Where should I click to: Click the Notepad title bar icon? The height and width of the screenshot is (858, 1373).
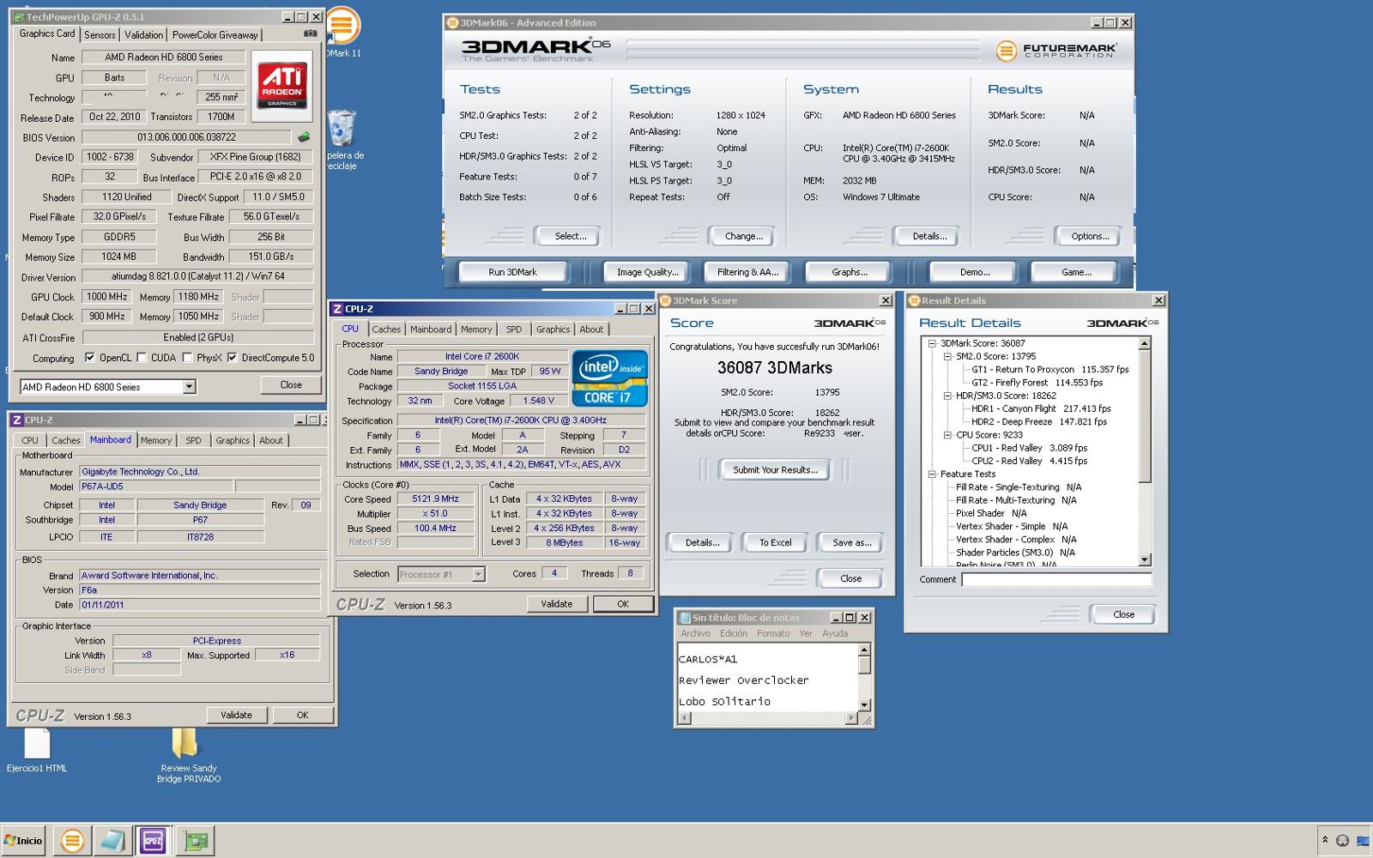(685, 618)
